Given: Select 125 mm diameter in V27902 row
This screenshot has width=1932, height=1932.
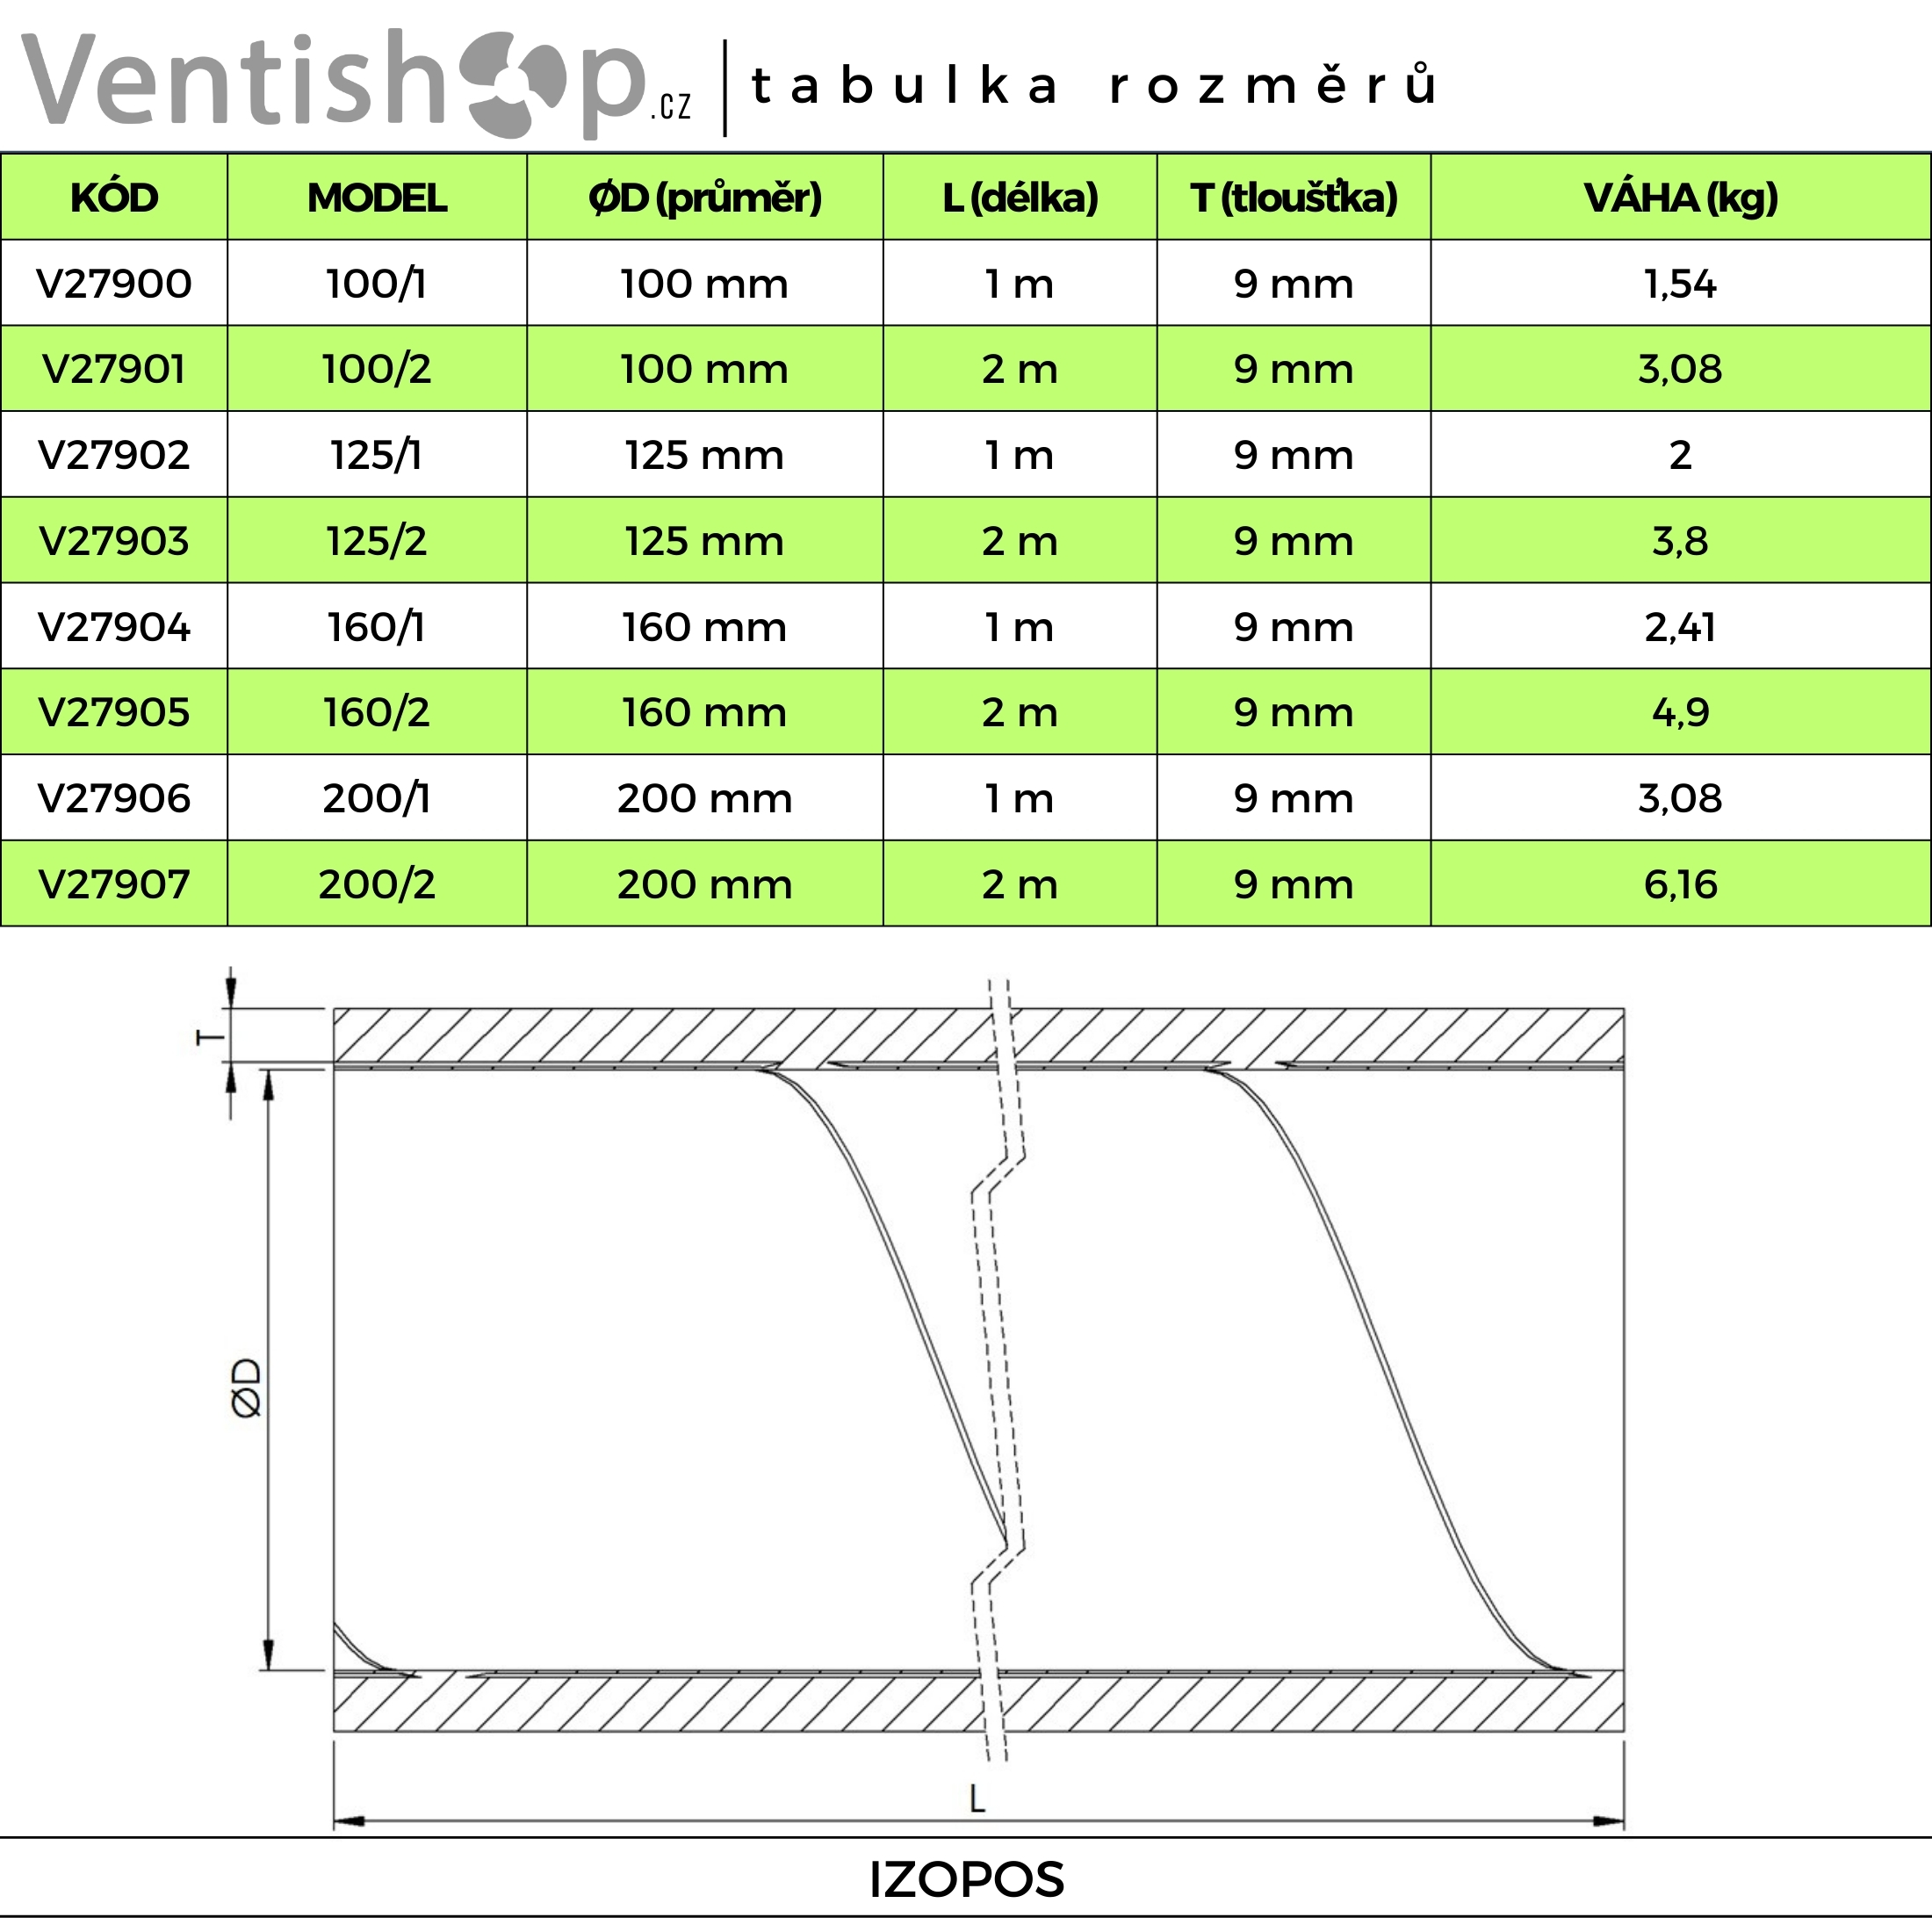Looking at the screenshot, I should (x=705, y=455).
